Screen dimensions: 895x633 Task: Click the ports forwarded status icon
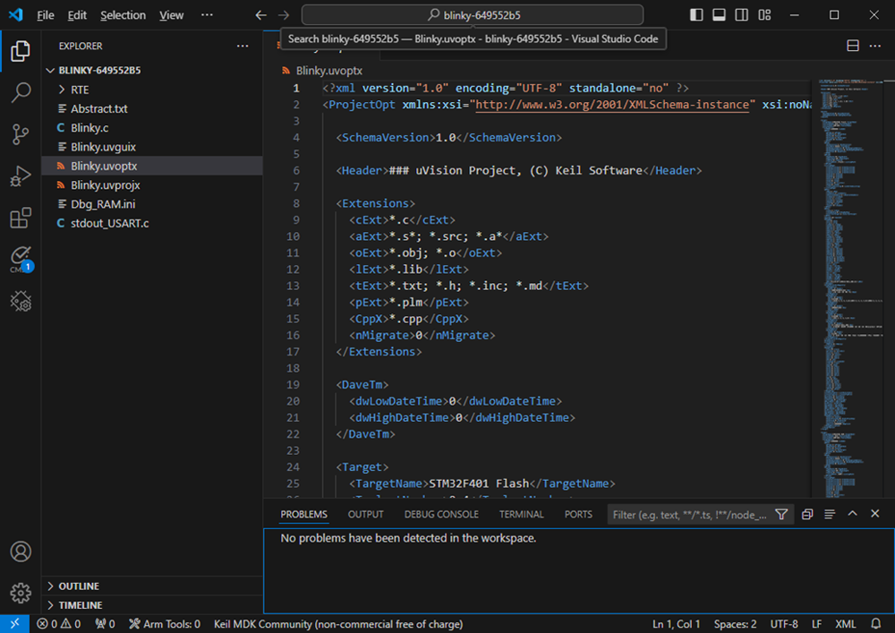pyautogui.click(x=105, y=624)
